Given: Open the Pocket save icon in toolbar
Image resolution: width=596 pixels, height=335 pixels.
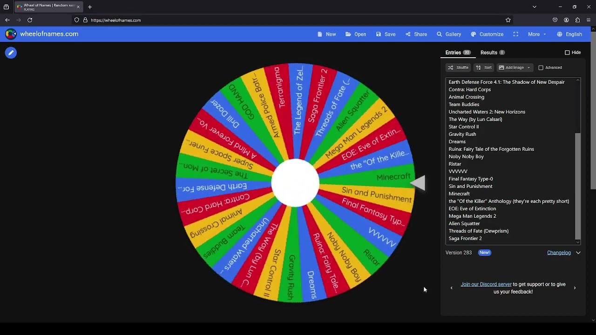Looking at the screenshot, I should [x=555, y=20].
